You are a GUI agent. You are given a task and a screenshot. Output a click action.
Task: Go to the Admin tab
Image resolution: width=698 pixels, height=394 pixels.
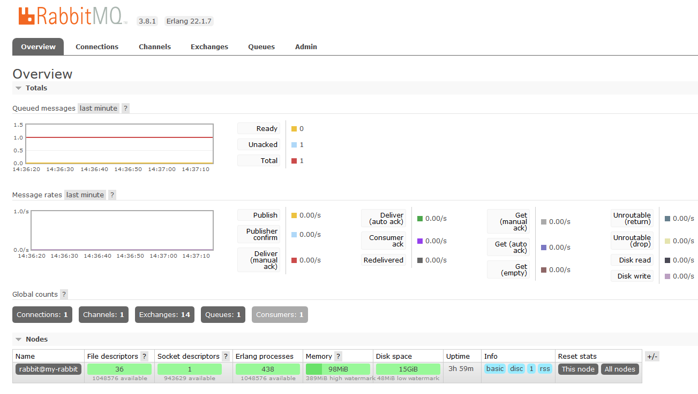[x=306, y=47]
